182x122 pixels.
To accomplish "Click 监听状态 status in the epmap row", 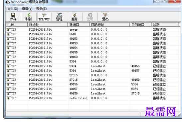I will click(x=159, y=30).
